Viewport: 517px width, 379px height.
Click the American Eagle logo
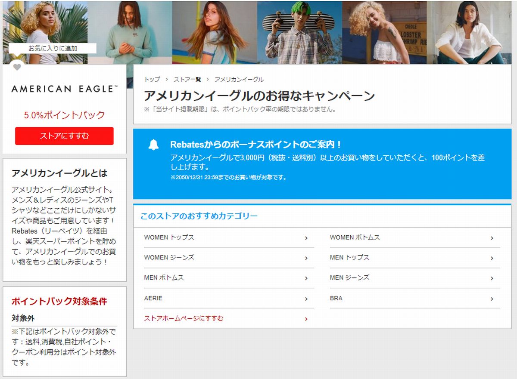click(x=64, y=89)
